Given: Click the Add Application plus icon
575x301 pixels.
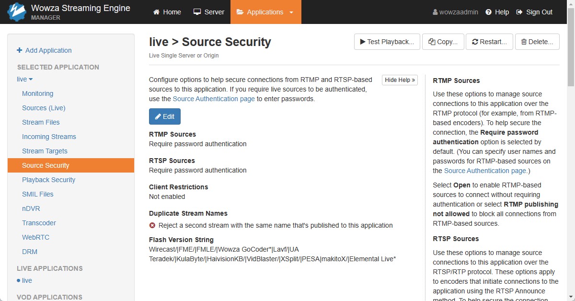Looking at the screenshot, I should pos(19,50).
